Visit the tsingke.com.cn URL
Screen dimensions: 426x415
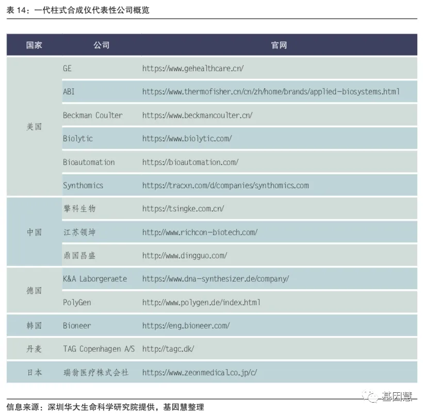coord(183,209)
